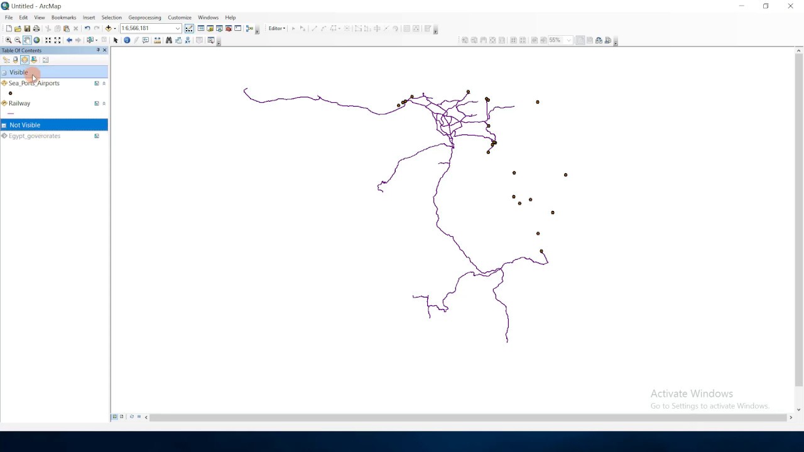List layers by source
804x452 pixels.
click(16, 60)
